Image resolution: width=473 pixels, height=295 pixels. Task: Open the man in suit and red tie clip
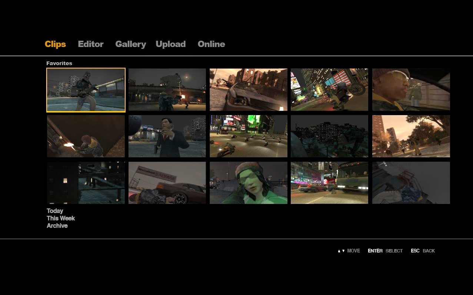(x=167, y=136)
